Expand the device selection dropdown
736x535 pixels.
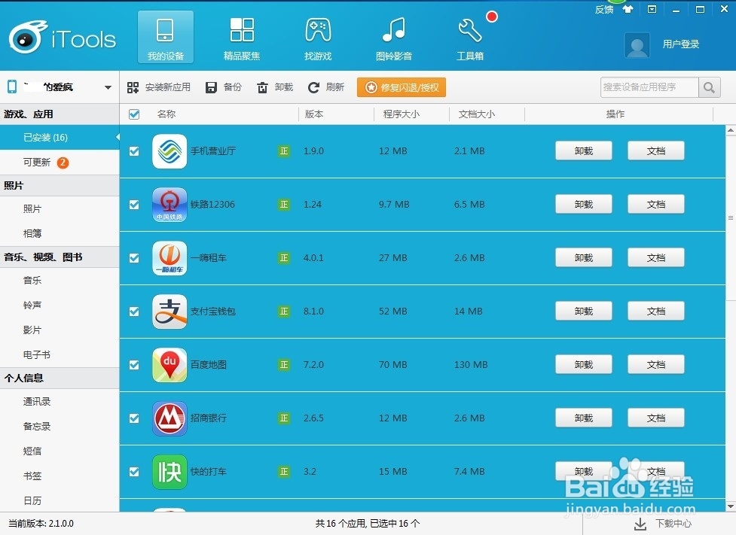tap(108, 87)
